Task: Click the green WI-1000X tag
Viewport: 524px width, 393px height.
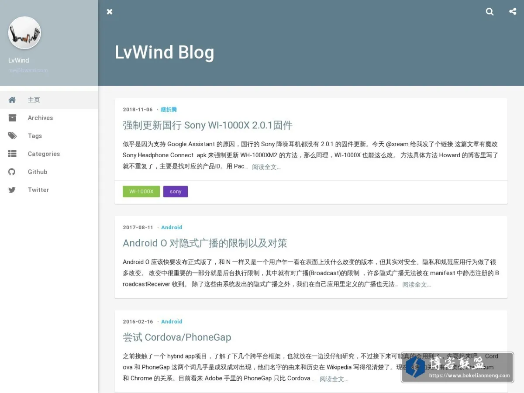Action: [141, 192]
